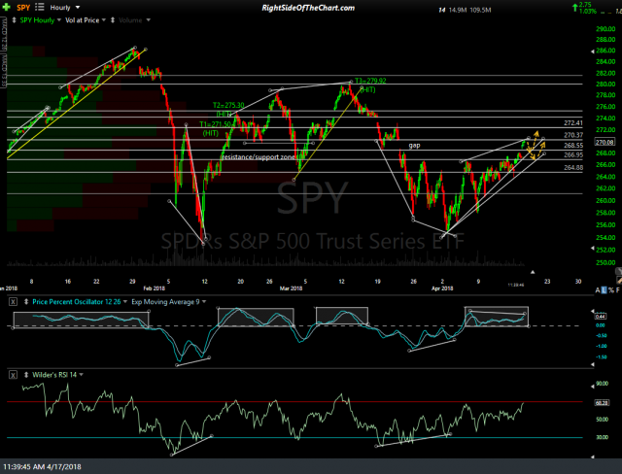The image size is (622, 474).
Task: Click the 272.41 price level label
Action: coord(573,123)
